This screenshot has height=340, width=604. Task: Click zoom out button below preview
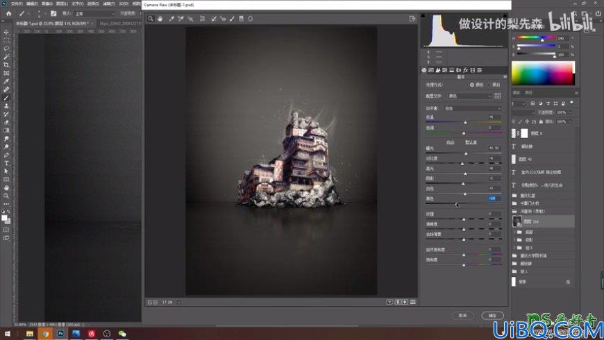150,303
